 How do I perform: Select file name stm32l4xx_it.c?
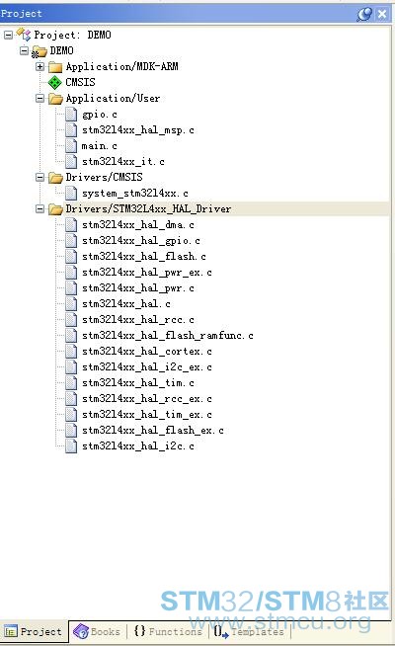click(123, 162)
